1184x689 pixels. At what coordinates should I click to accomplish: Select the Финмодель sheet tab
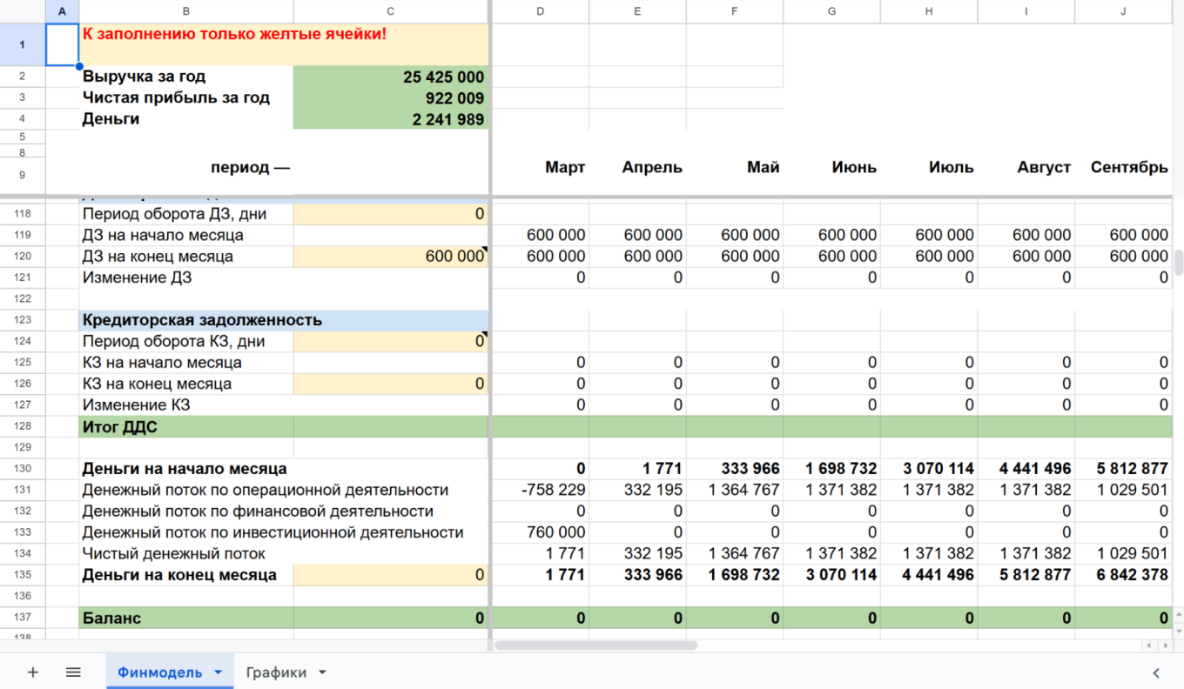click(x=160, y=672)
